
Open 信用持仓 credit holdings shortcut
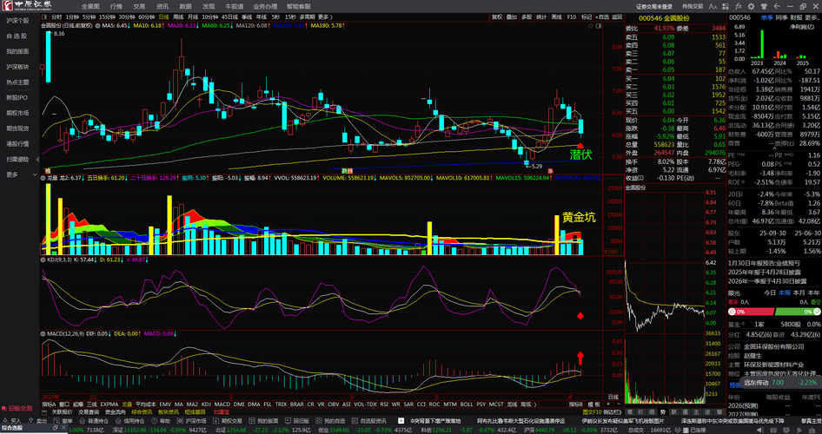tap(129, 421)
